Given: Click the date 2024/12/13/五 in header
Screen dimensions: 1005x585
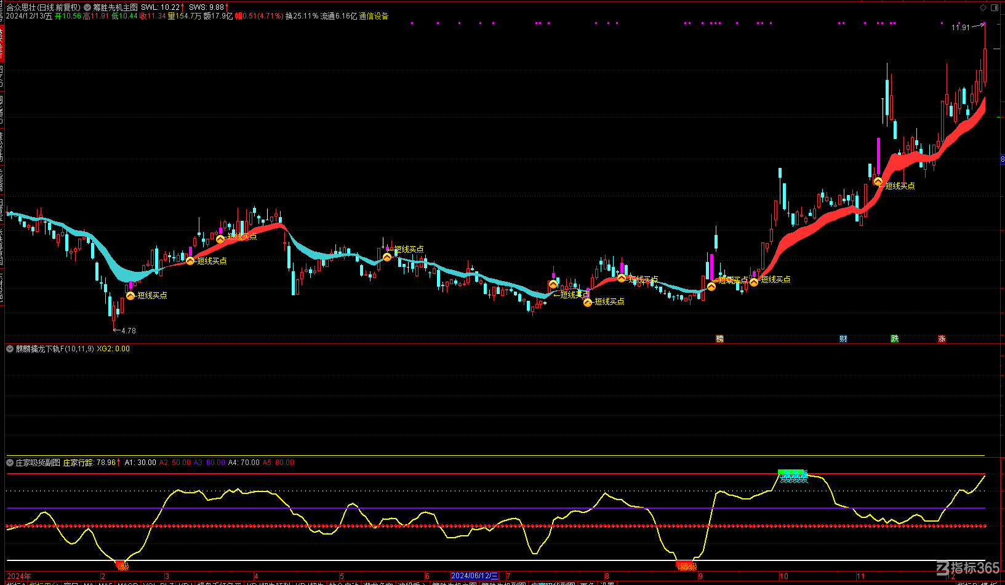Looking at the screenshot, I should tap(29, 16).
